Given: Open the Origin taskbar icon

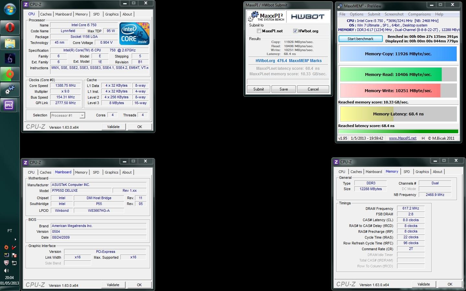Looking at the screenshot, I should pyautogui.click(x=10, y=74).
